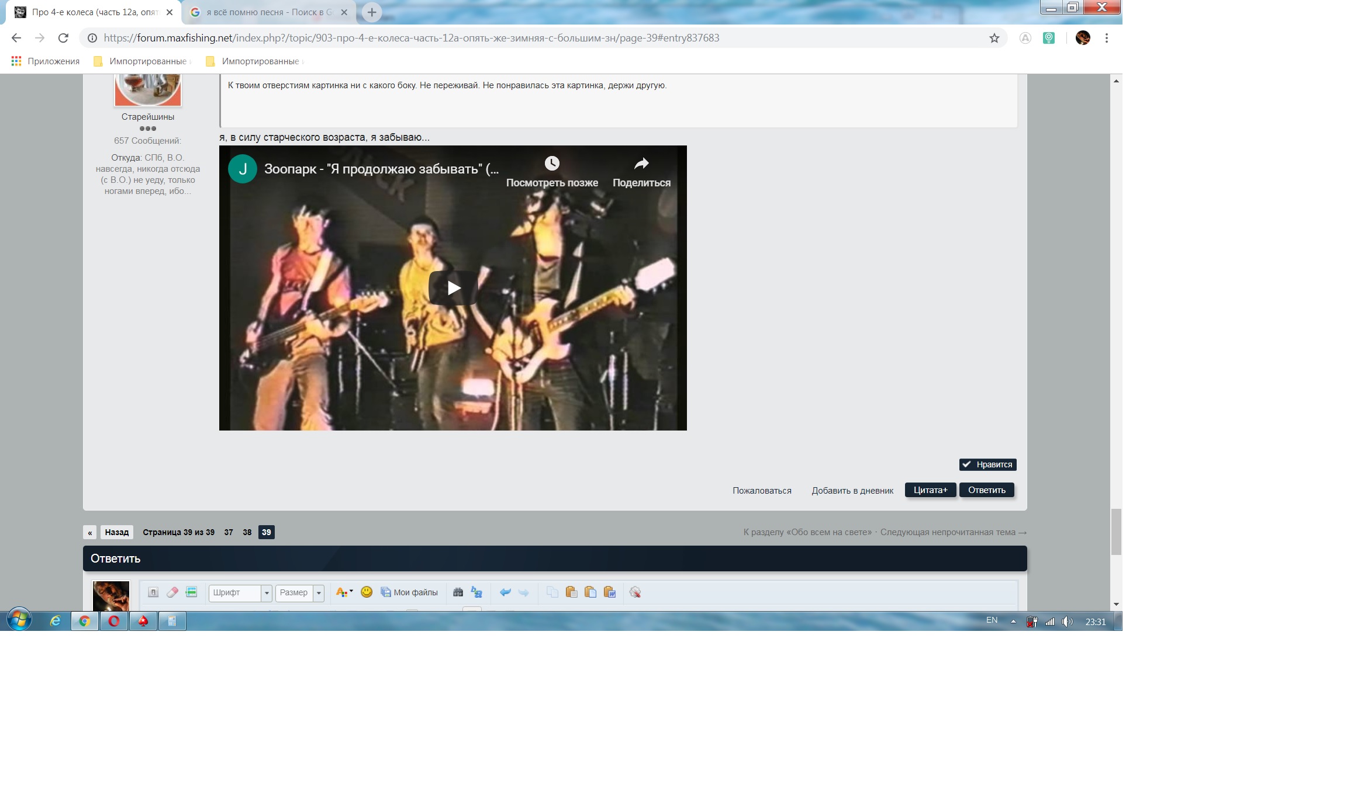Open the poster's avatar above Старейшины
The image size is (1347, 805).
[148, 90]
